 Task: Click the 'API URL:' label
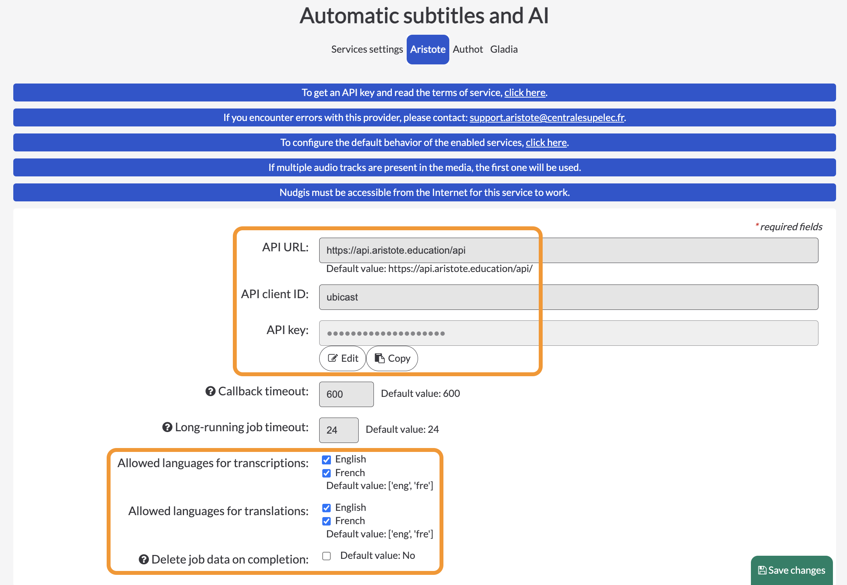point(285,247)
